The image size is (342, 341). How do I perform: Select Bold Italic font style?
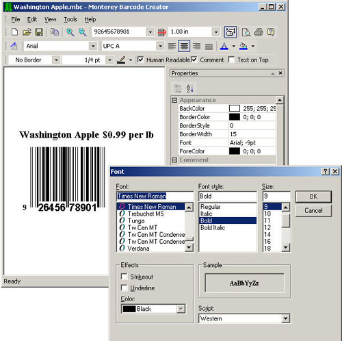(213, 227)
